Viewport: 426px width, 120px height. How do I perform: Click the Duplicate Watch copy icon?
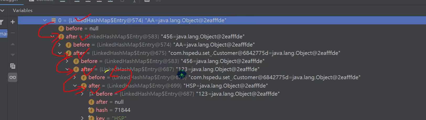click(x=13, y=66)
